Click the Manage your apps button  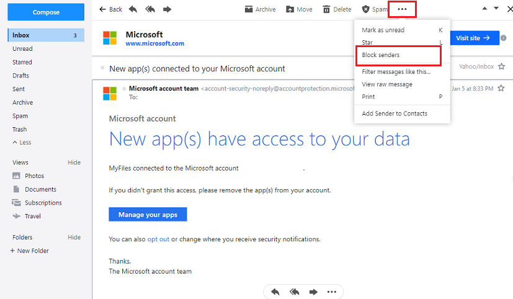point(148,215)
